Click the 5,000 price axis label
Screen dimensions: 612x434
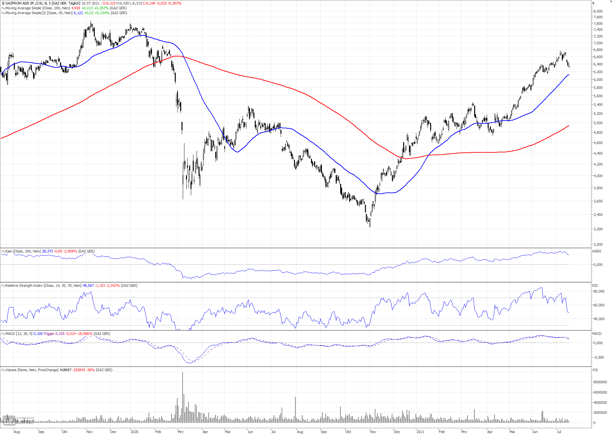tap(598, 123)
